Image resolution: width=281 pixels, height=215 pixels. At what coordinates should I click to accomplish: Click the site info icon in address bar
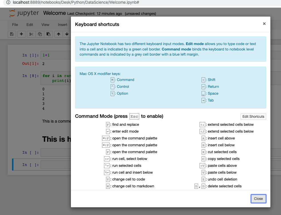tap(8, 2)
